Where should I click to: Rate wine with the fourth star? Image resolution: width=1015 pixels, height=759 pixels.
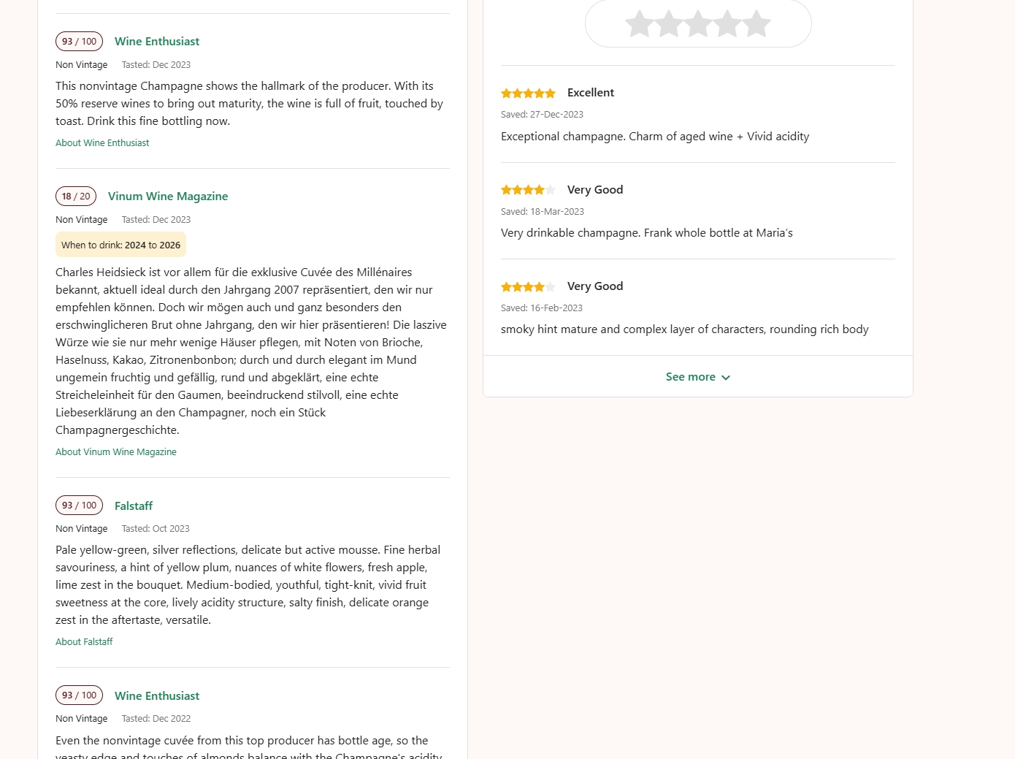click(x=727, y=23)
